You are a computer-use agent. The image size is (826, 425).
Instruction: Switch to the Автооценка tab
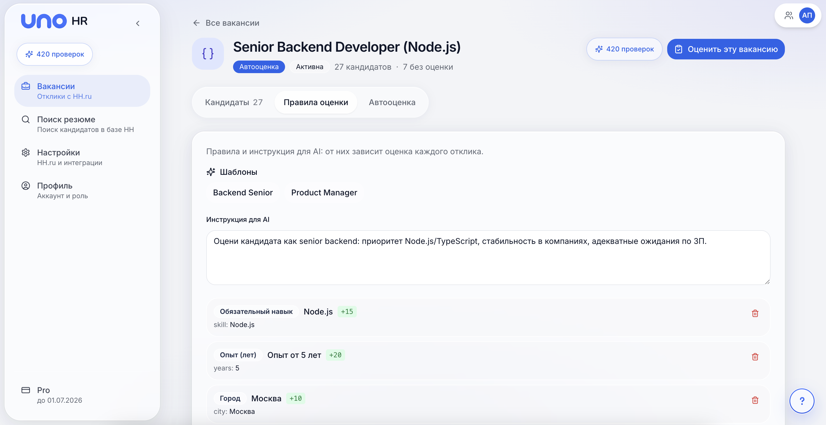click(x=392, y=102)
